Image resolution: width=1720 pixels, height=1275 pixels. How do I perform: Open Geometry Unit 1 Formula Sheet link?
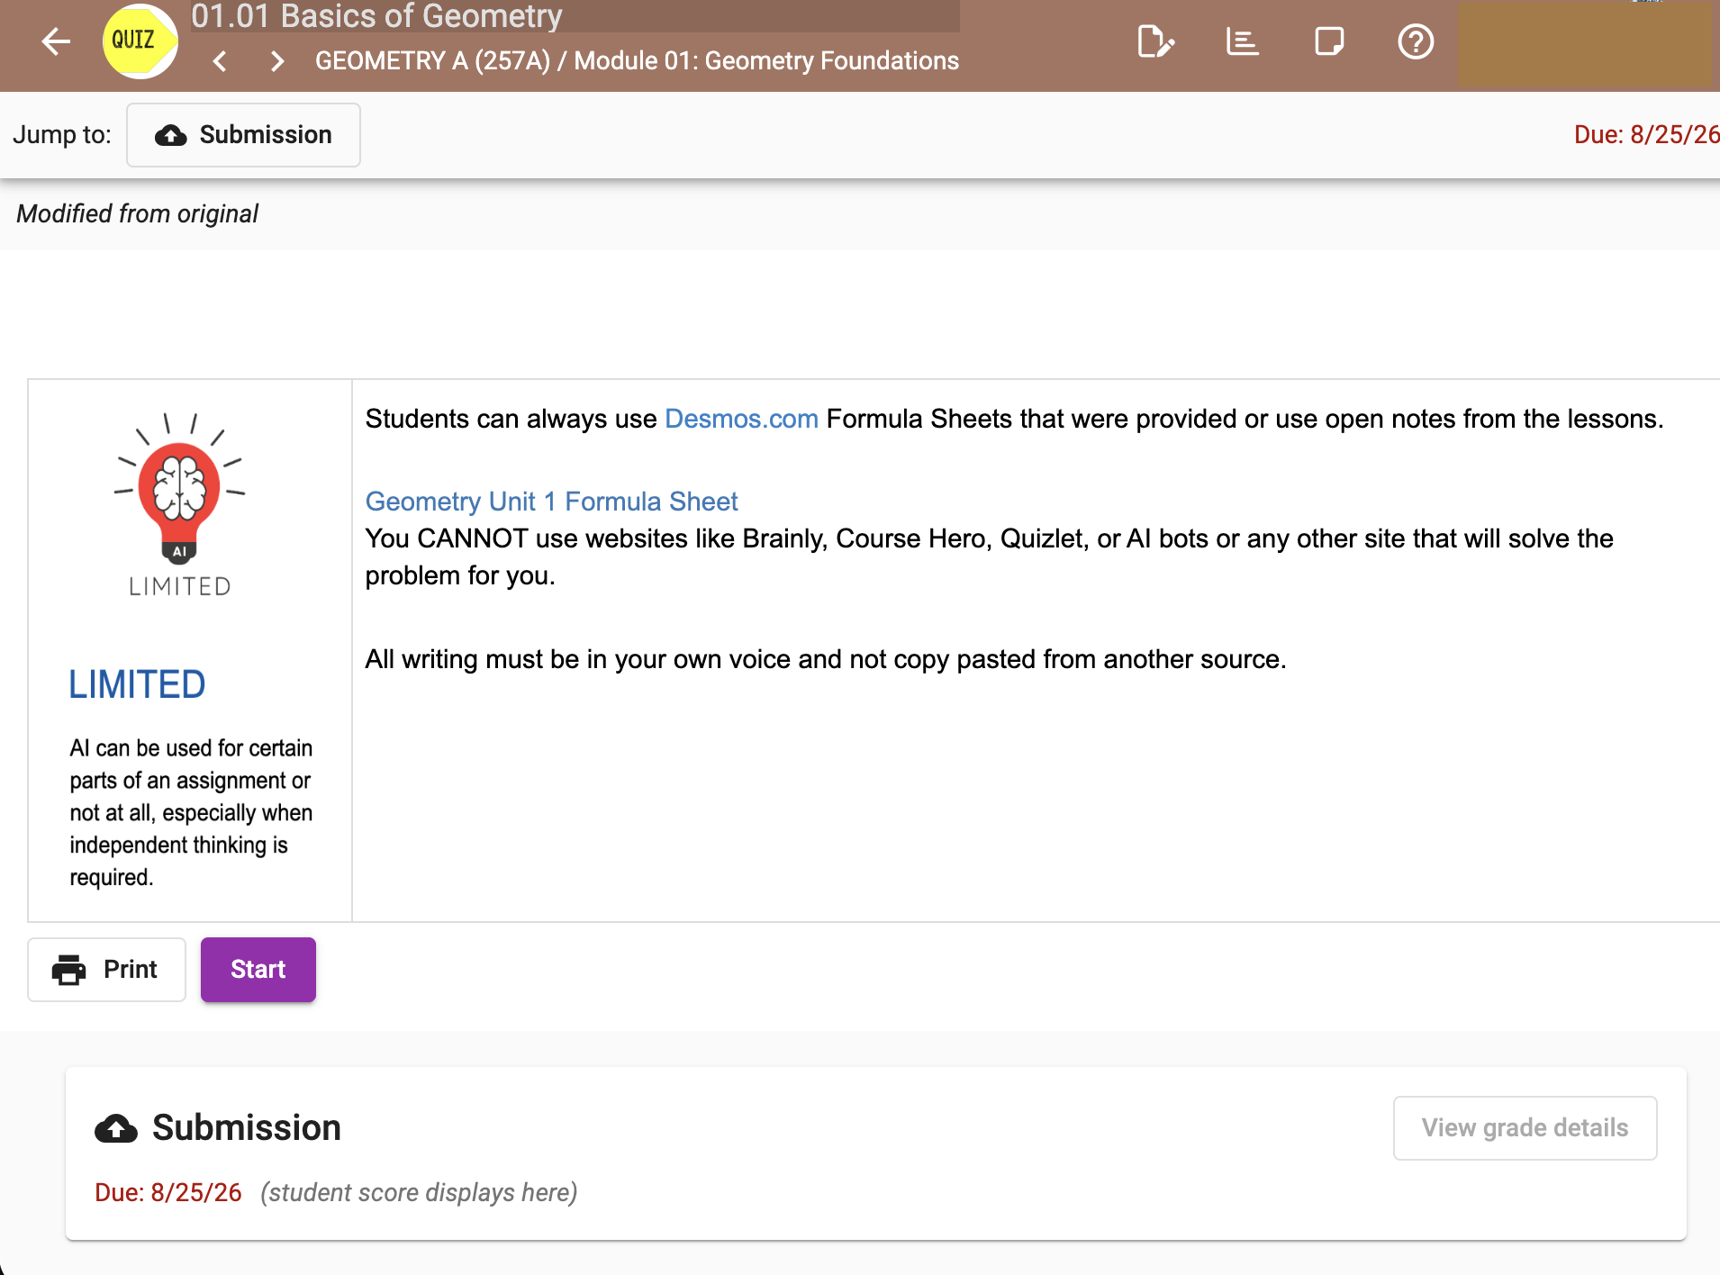551,502
